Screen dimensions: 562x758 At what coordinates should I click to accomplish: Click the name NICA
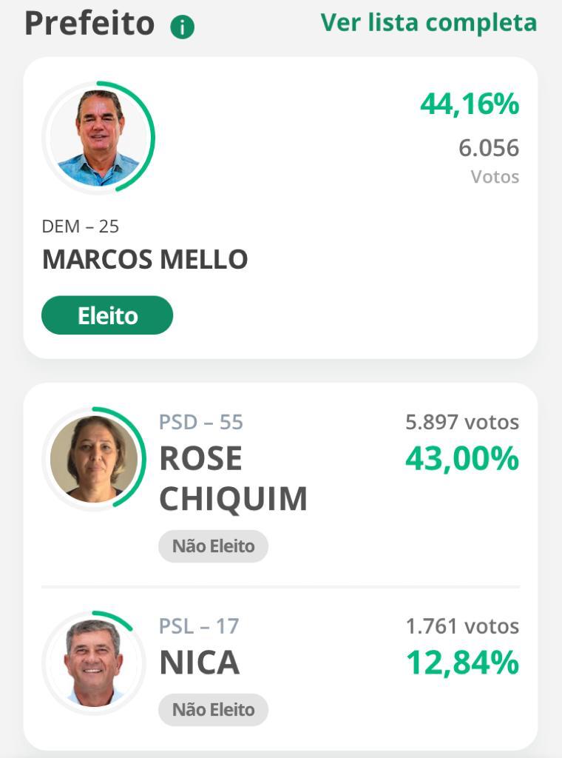pos(200,663)
